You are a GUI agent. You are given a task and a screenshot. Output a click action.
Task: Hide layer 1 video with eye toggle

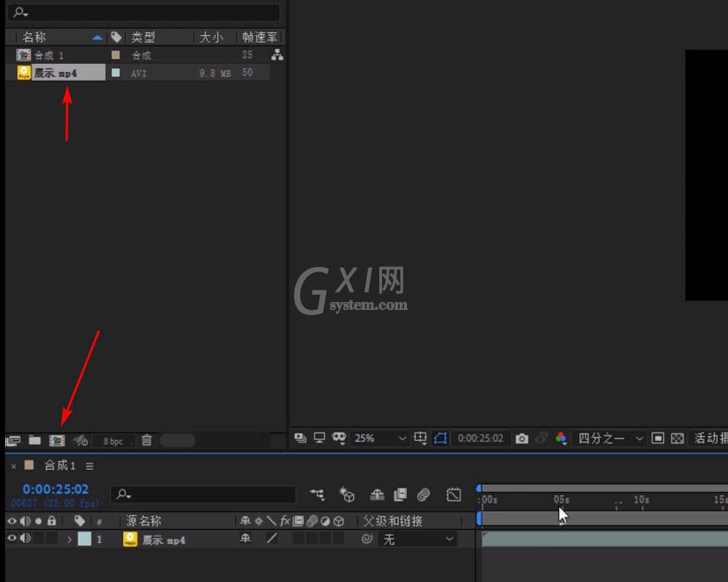click(x=12, y=538)
